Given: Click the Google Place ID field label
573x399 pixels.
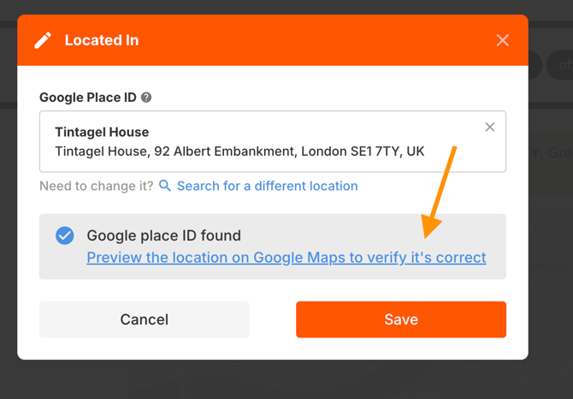Looking at the screenshot, I should [88, 98].
